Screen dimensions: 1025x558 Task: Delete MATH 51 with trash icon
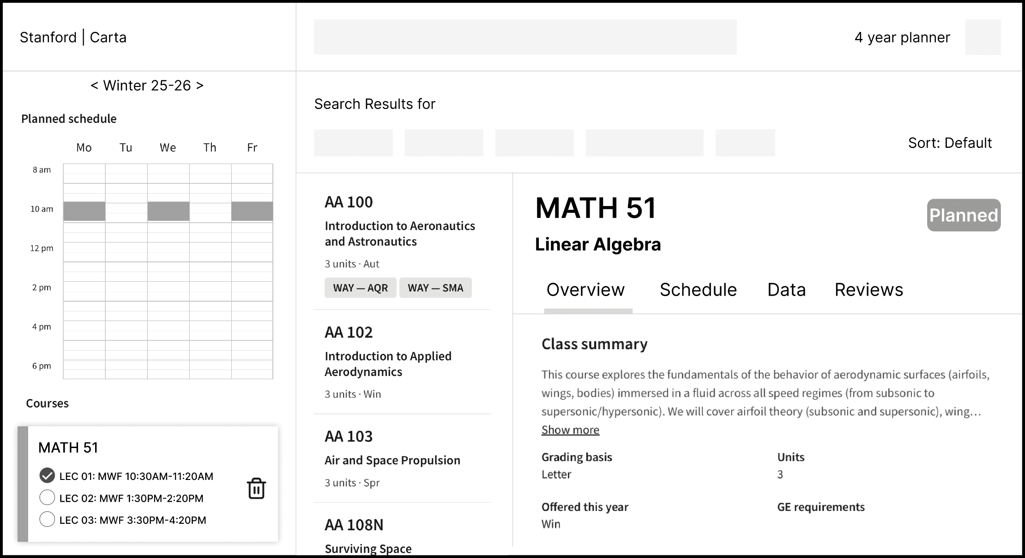[256, 489]
